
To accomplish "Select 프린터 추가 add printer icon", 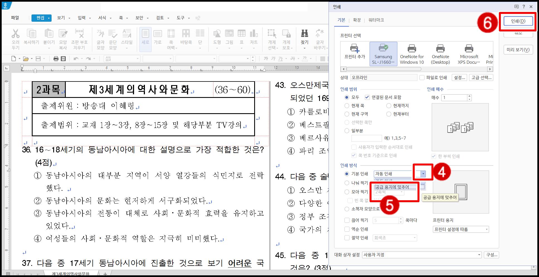I will click(x=355, y=52).
